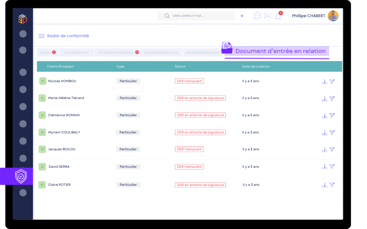This screenshot has width=367, height=229.
Task: Open Jacques BOILOU client row
Action: (62, 149)
